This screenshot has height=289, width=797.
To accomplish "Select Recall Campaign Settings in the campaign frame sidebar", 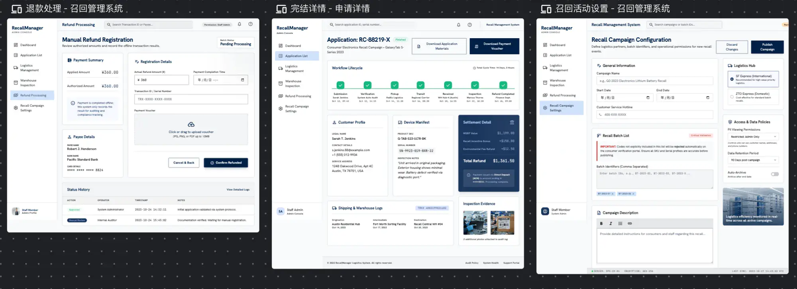I will click(561, 108).
